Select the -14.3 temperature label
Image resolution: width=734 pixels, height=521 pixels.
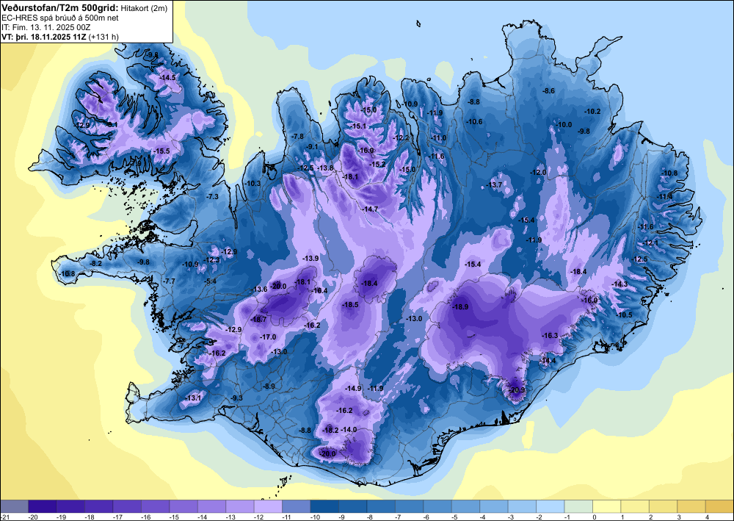tap(620, 284)
